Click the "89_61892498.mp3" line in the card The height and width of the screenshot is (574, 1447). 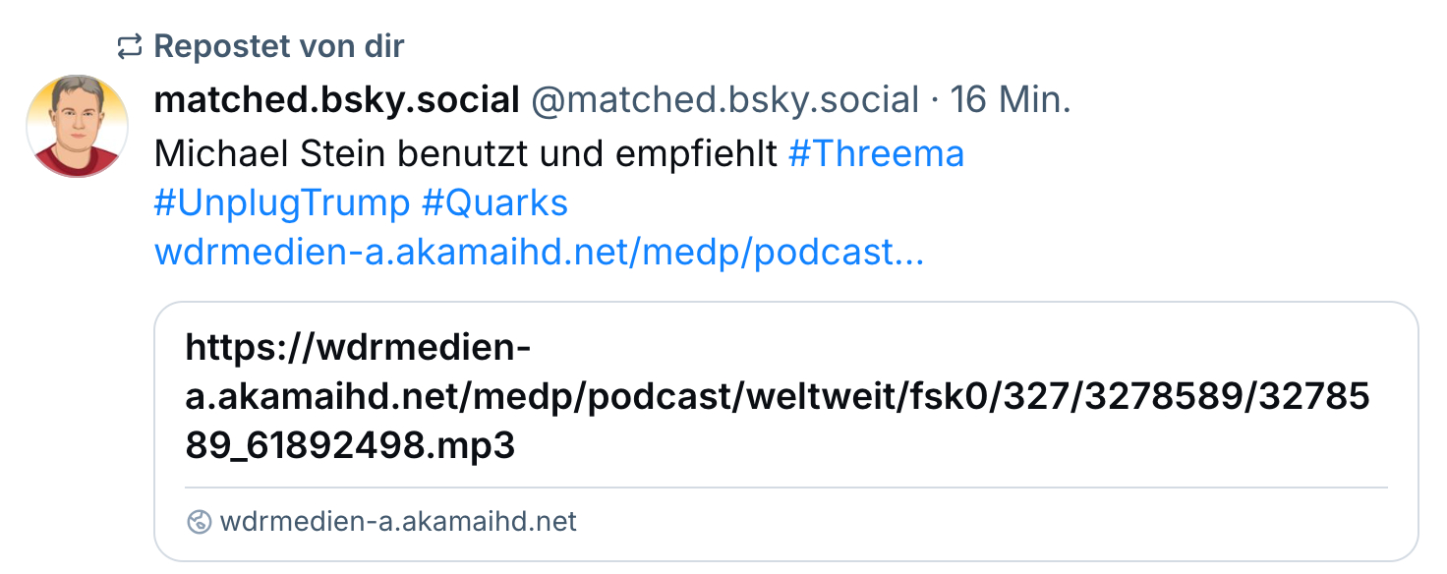350,445
